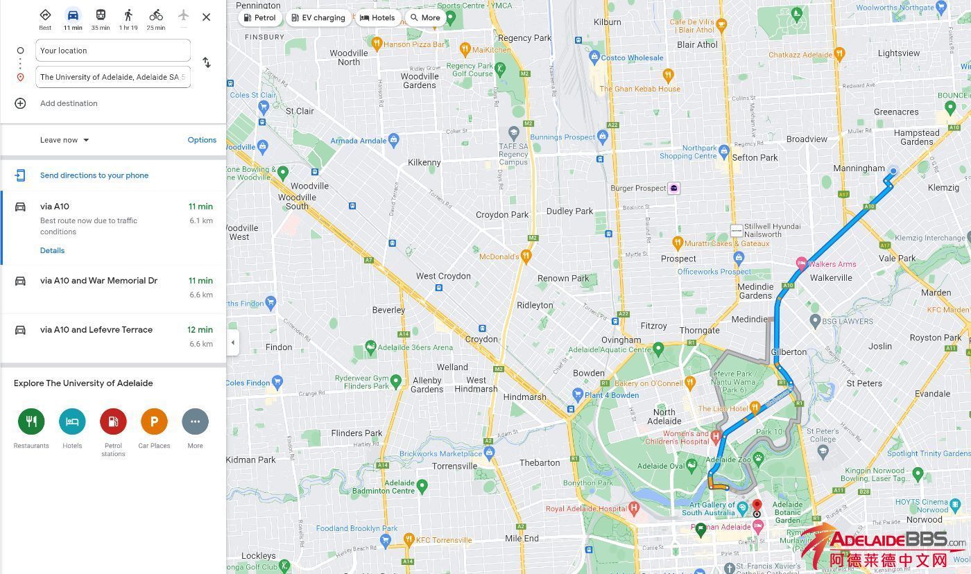Expand the Leave now dropdown

click(x=65, y=140)
